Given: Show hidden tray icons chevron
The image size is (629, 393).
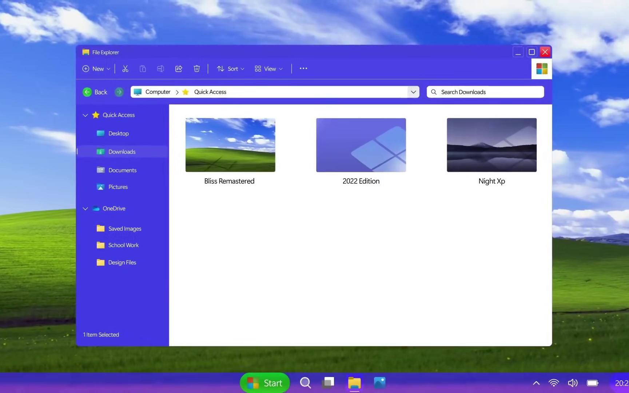Looking at the screenshot, I should (536, 383).
